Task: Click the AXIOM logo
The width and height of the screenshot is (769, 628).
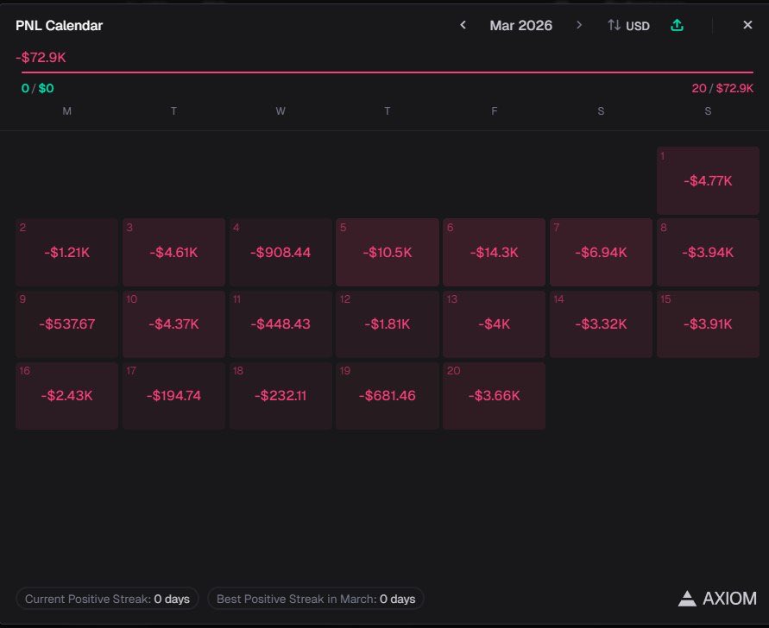Action: [717, 598]
